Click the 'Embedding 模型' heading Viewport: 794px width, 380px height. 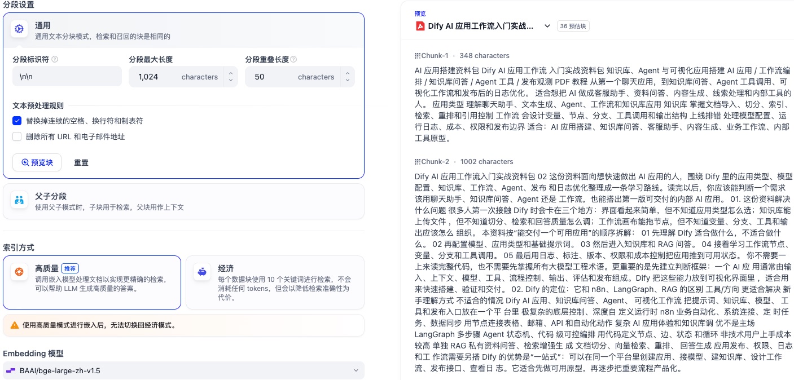tap(33, 354)
